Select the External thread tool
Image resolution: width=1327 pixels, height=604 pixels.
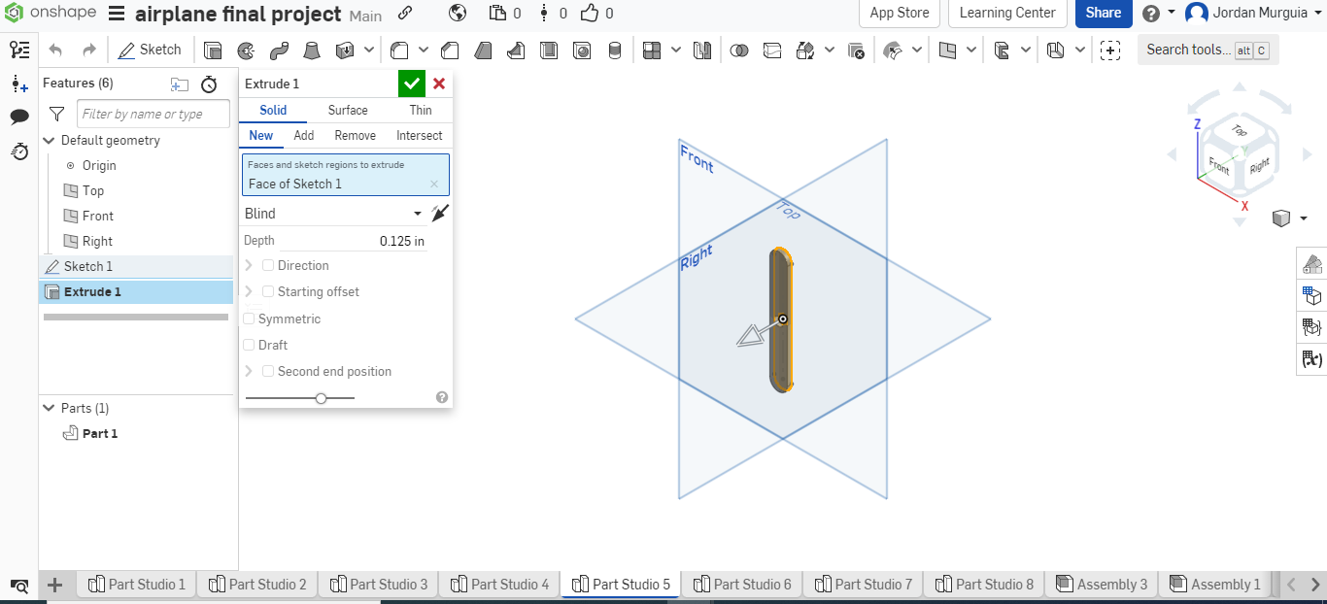pyautogui.click(x=615, y=50)
